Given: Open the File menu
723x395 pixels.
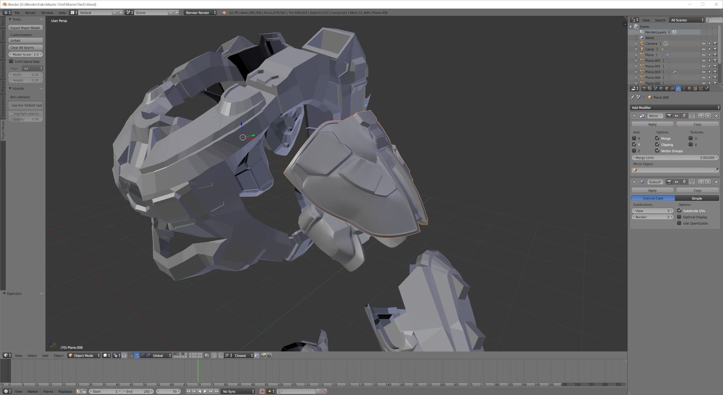Looking at the screenshot, I should point(17,13).
